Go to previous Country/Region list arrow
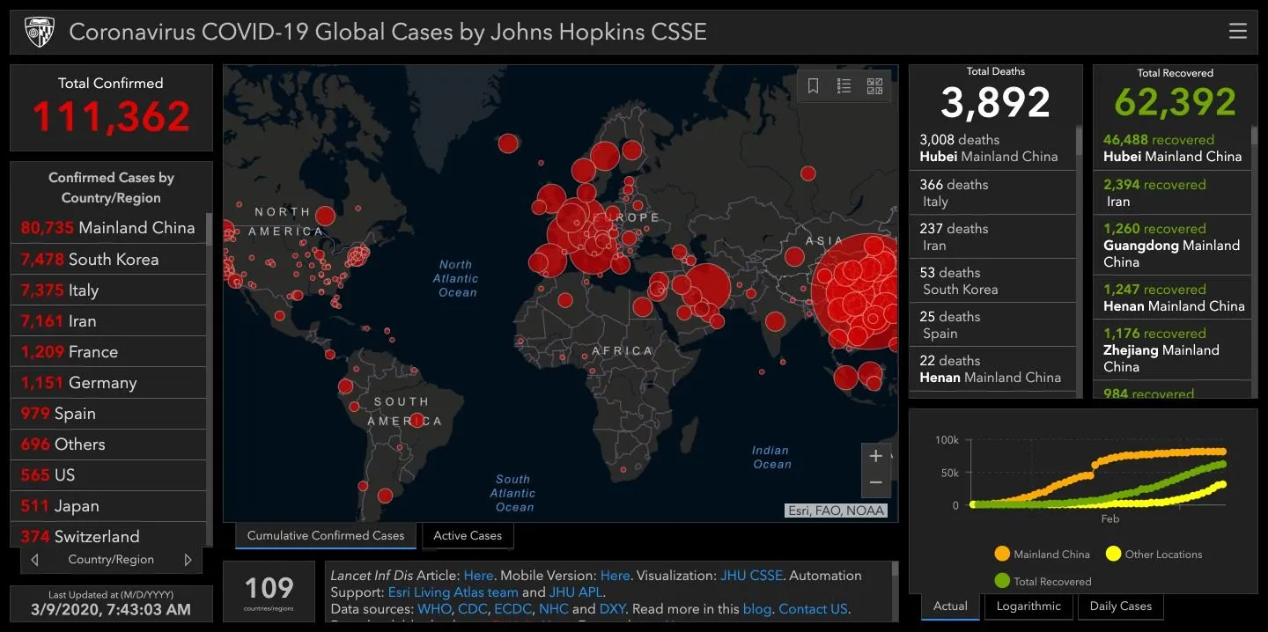The image size is (1268, 632). click(34, 560)
